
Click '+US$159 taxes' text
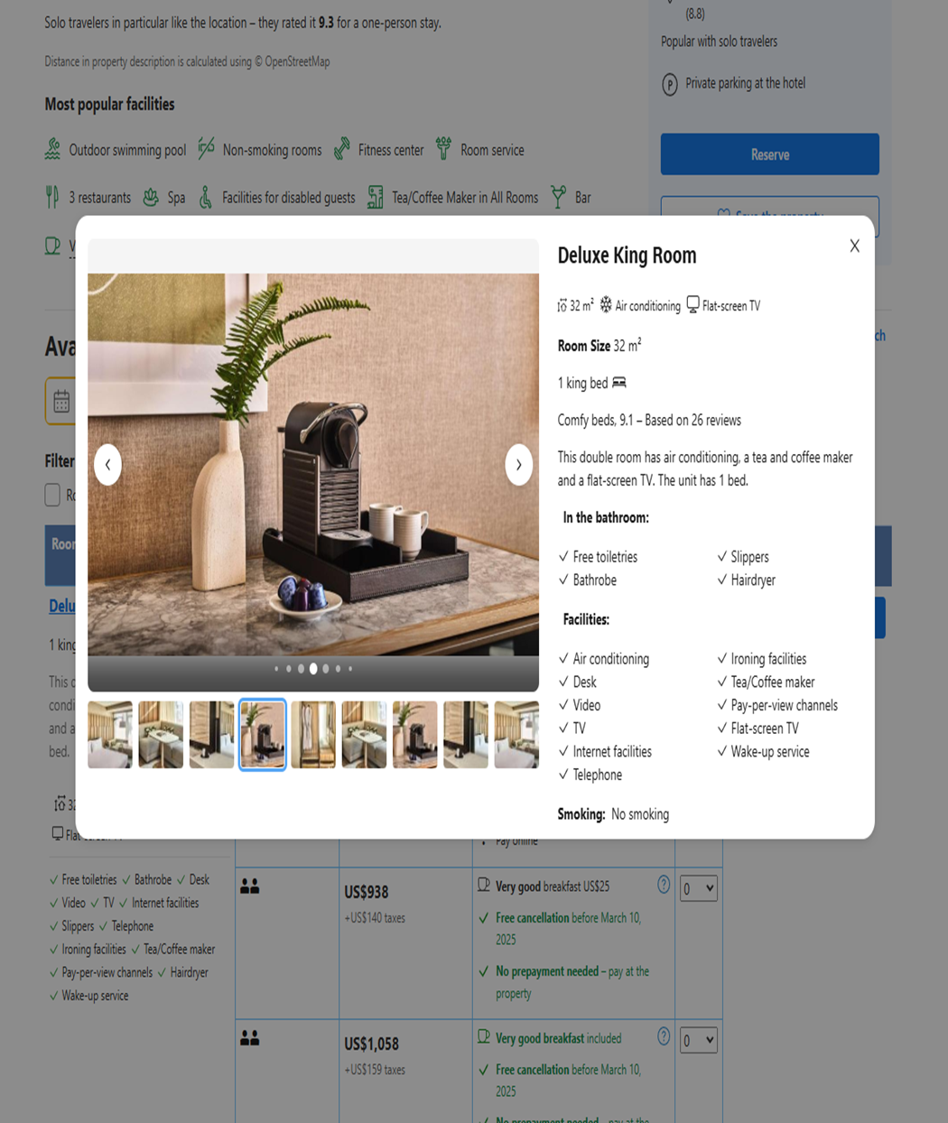click(375, 1070)
